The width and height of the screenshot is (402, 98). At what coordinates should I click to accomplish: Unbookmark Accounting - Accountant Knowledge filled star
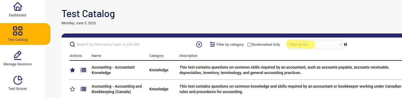[72, 70]
